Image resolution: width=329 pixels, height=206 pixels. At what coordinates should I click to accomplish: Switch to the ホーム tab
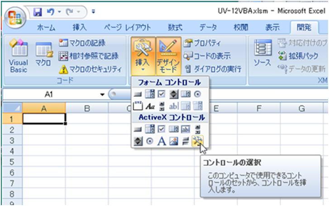[46, 27]
